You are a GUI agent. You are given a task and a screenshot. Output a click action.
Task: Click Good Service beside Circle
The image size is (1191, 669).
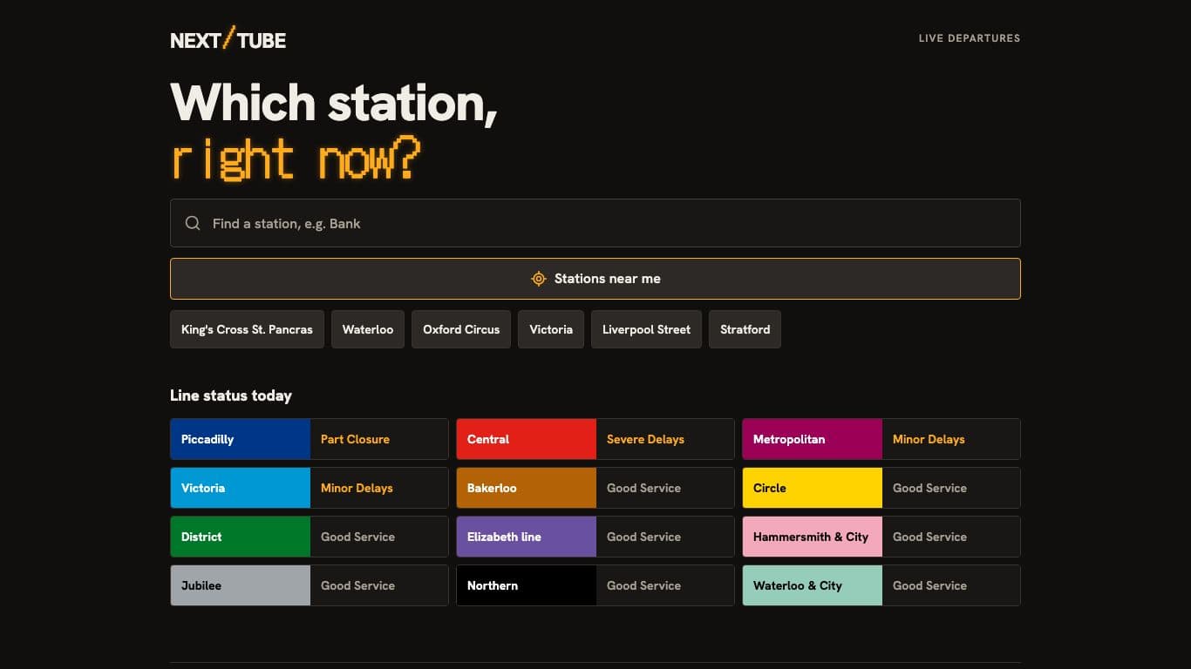click(929, 488)
